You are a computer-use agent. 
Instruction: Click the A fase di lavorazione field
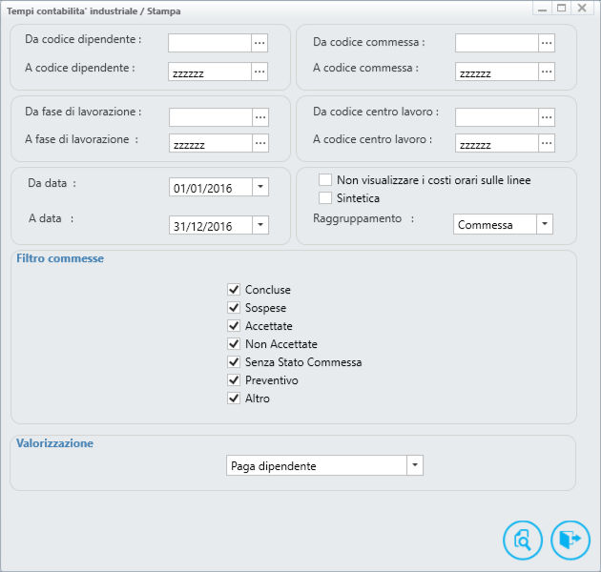pos(211,143)
